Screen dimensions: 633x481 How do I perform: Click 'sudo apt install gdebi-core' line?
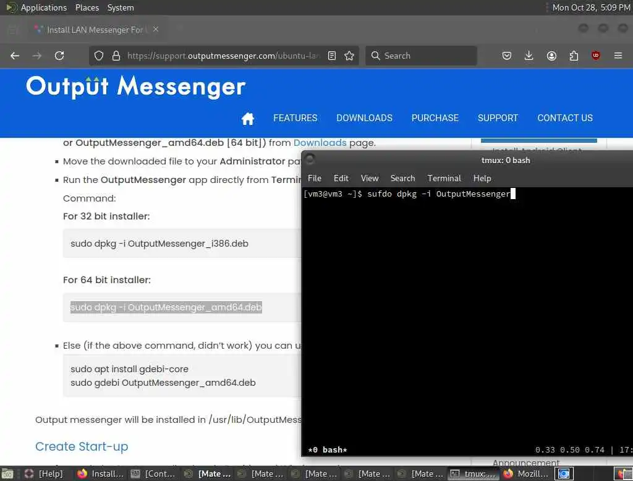pos(129,369)
